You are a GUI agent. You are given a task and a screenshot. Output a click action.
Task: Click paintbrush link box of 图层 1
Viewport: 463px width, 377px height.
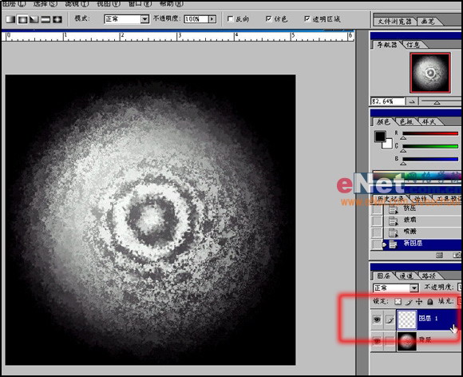tap(390, 319)
